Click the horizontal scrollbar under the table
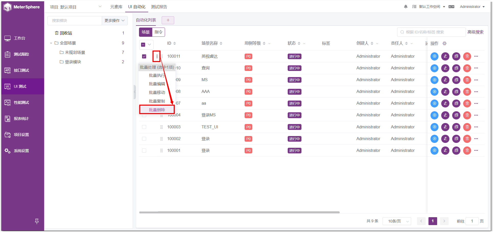493x233 pixels. point(239,212)
